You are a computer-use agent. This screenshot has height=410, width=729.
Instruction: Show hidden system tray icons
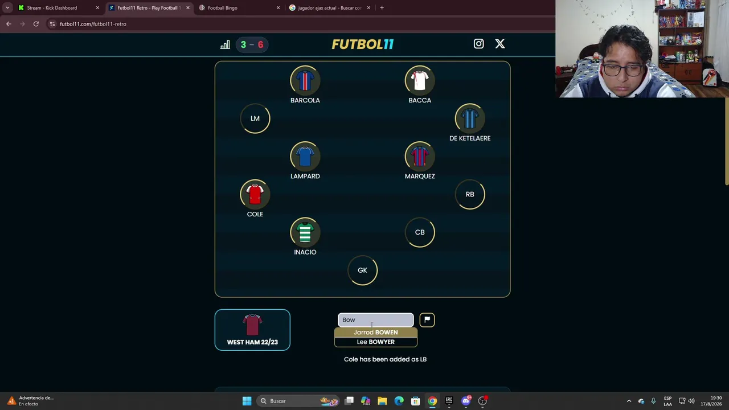pyautogui.click(x=629, y=401)
